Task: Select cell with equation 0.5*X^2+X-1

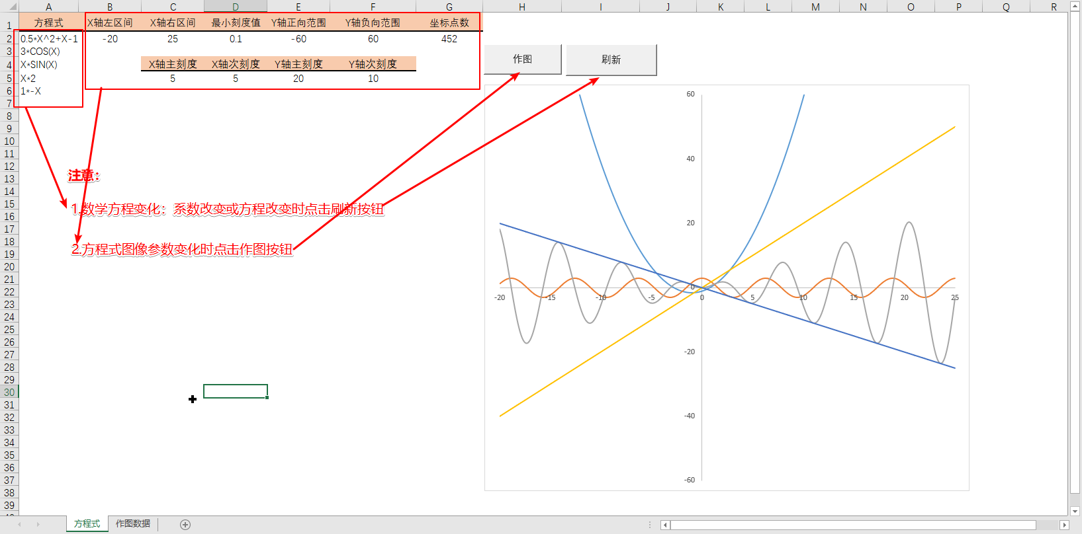Action: pos(49,39)
